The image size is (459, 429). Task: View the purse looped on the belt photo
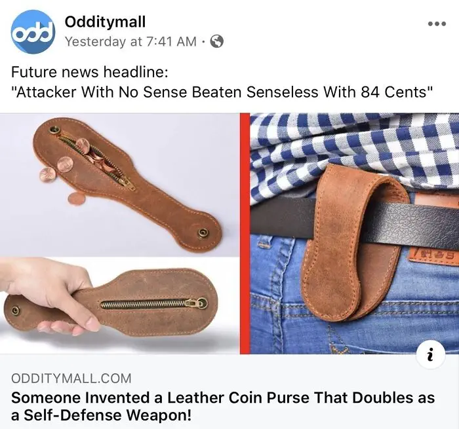click(355, 233)
